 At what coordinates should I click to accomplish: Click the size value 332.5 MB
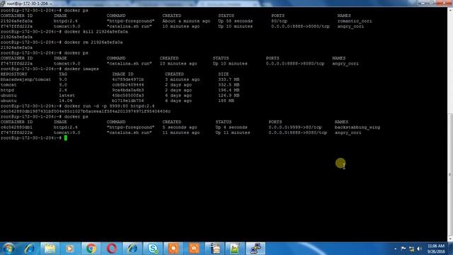pos(229,85)
